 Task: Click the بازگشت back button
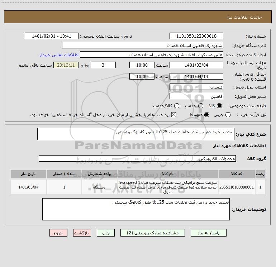(x=82, y=233)
